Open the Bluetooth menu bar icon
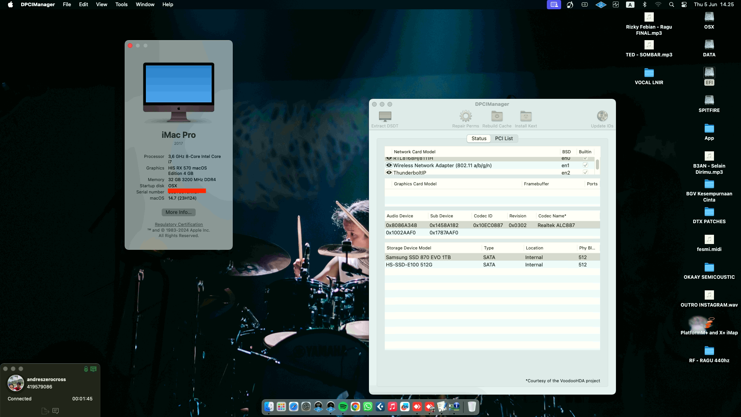The height and width of the screenshot is (417, 741). coord(644,4)
